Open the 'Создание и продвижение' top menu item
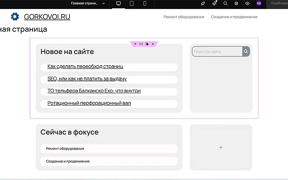The width and height of the screenshot is (288, 180). 234,17
